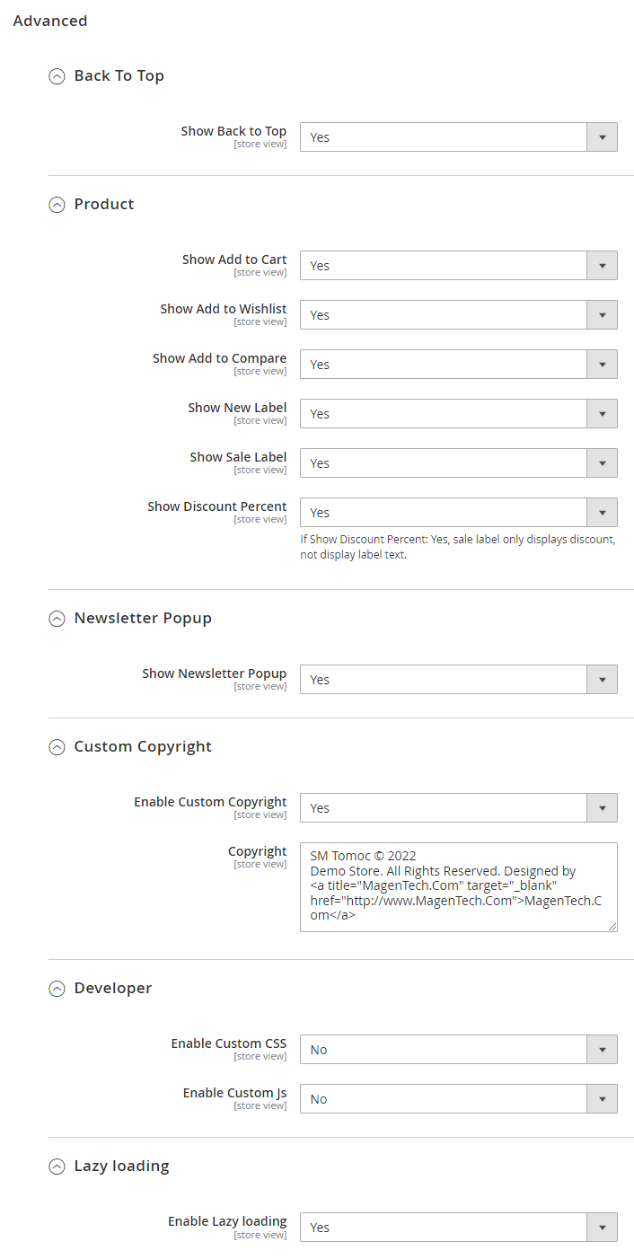Collapse the Lazy loading section icon
634x1259 pixels.
tap(57, 1167)
